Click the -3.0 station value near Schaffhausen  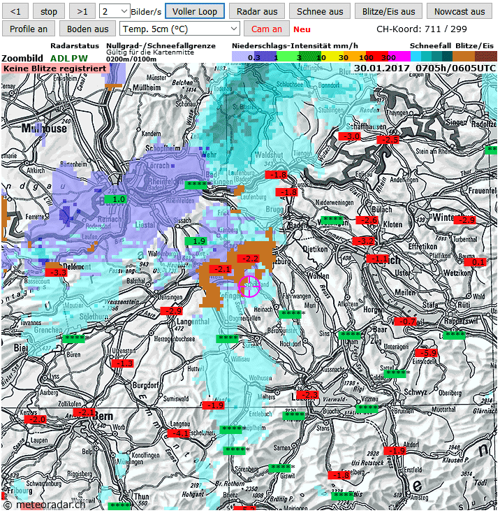point(349,136)
